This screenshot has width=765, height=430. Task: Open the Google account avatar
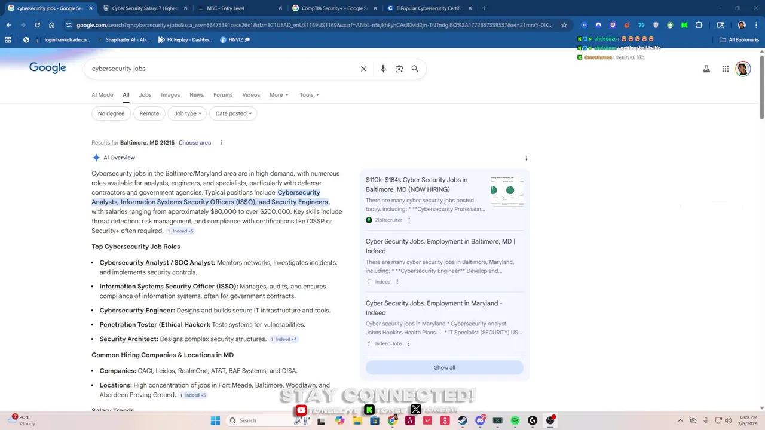point(743,69)
